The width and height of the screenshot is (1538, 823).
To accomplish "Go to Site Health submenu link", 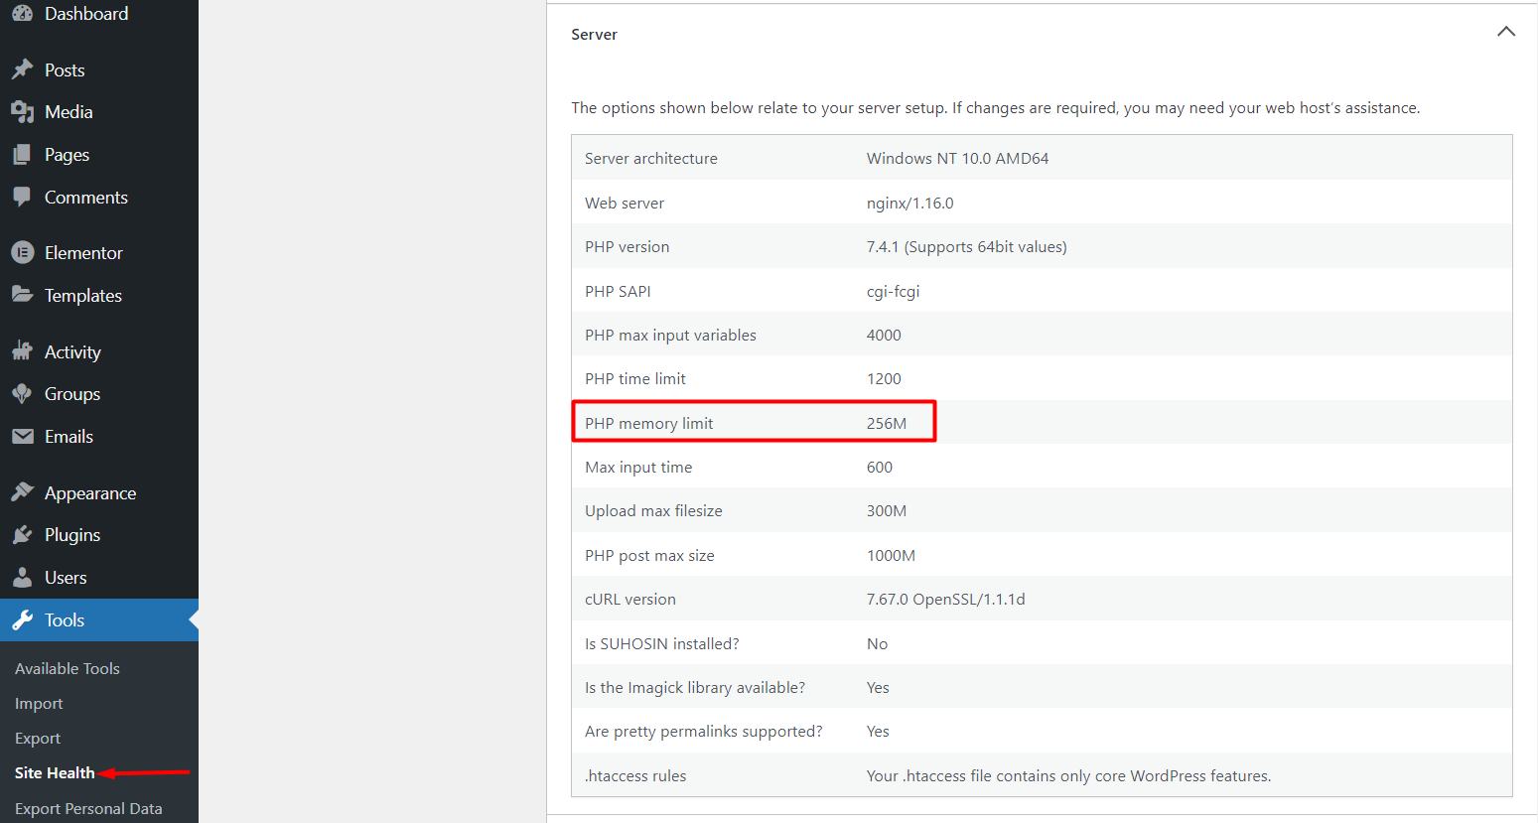I will (x=55, y=773).
